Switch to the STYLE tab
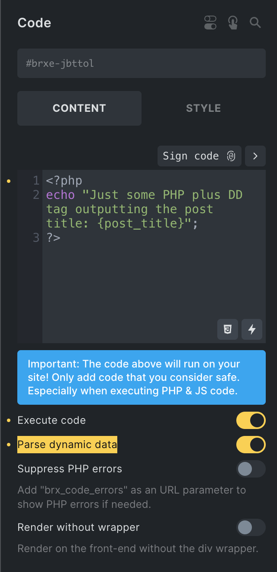The image size is (277, 572). [x=203, y=108]
